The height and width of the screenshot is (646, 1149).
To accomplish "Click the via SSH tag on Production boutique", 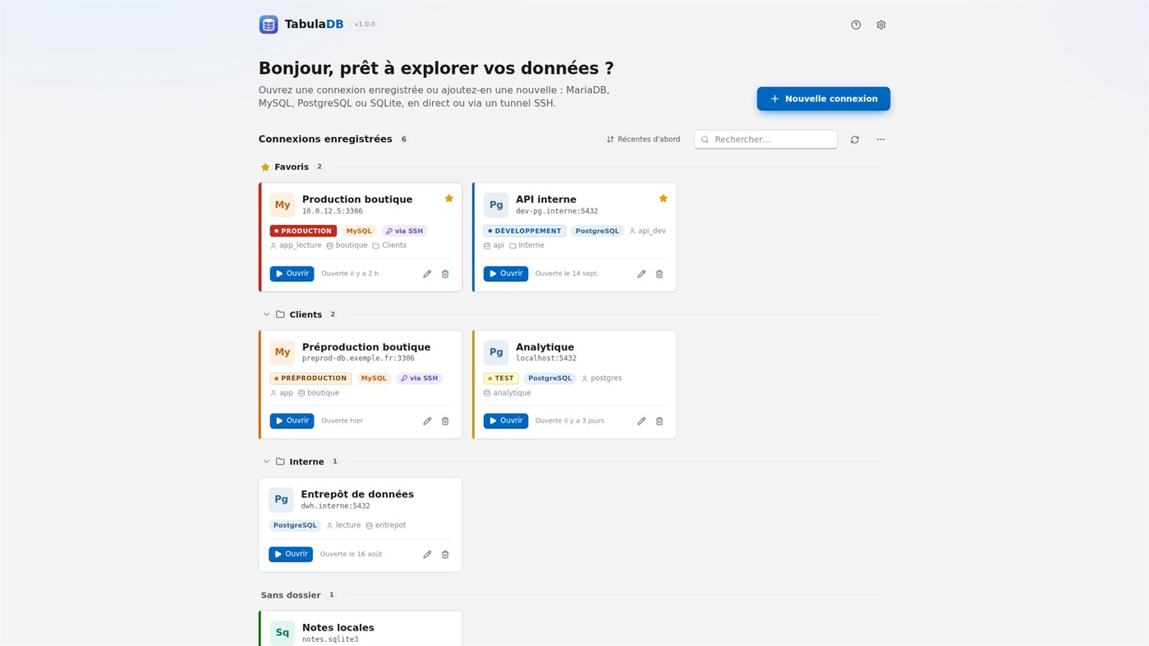I will [405, 231].
